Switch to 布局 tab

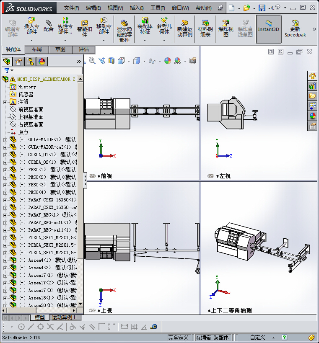[37, 49]
